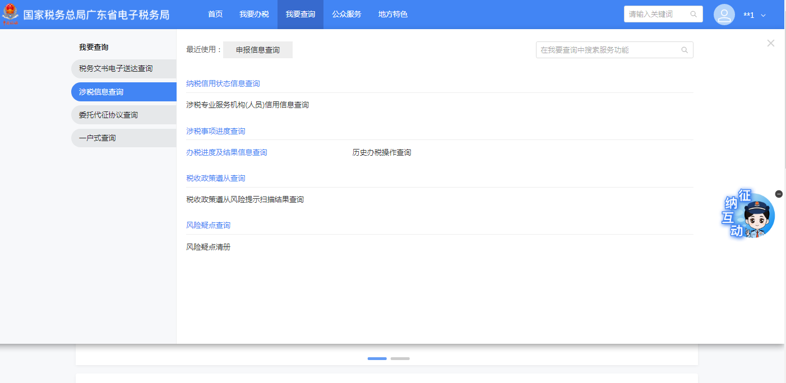This screenshot has width=786, height=383.
Task: Click the second carousel indicator dot
Action: point(400,358)
